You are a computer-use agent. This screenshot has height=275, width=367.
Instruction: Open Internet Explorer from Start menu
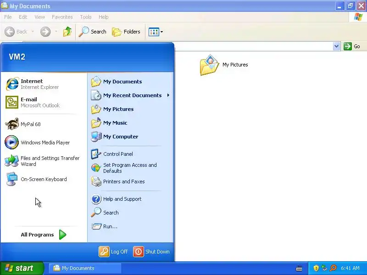tap(44, 84)
